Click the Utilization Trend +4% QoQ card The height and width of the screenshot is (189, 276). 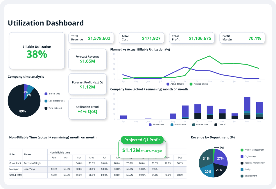click(x=87, y=109)
